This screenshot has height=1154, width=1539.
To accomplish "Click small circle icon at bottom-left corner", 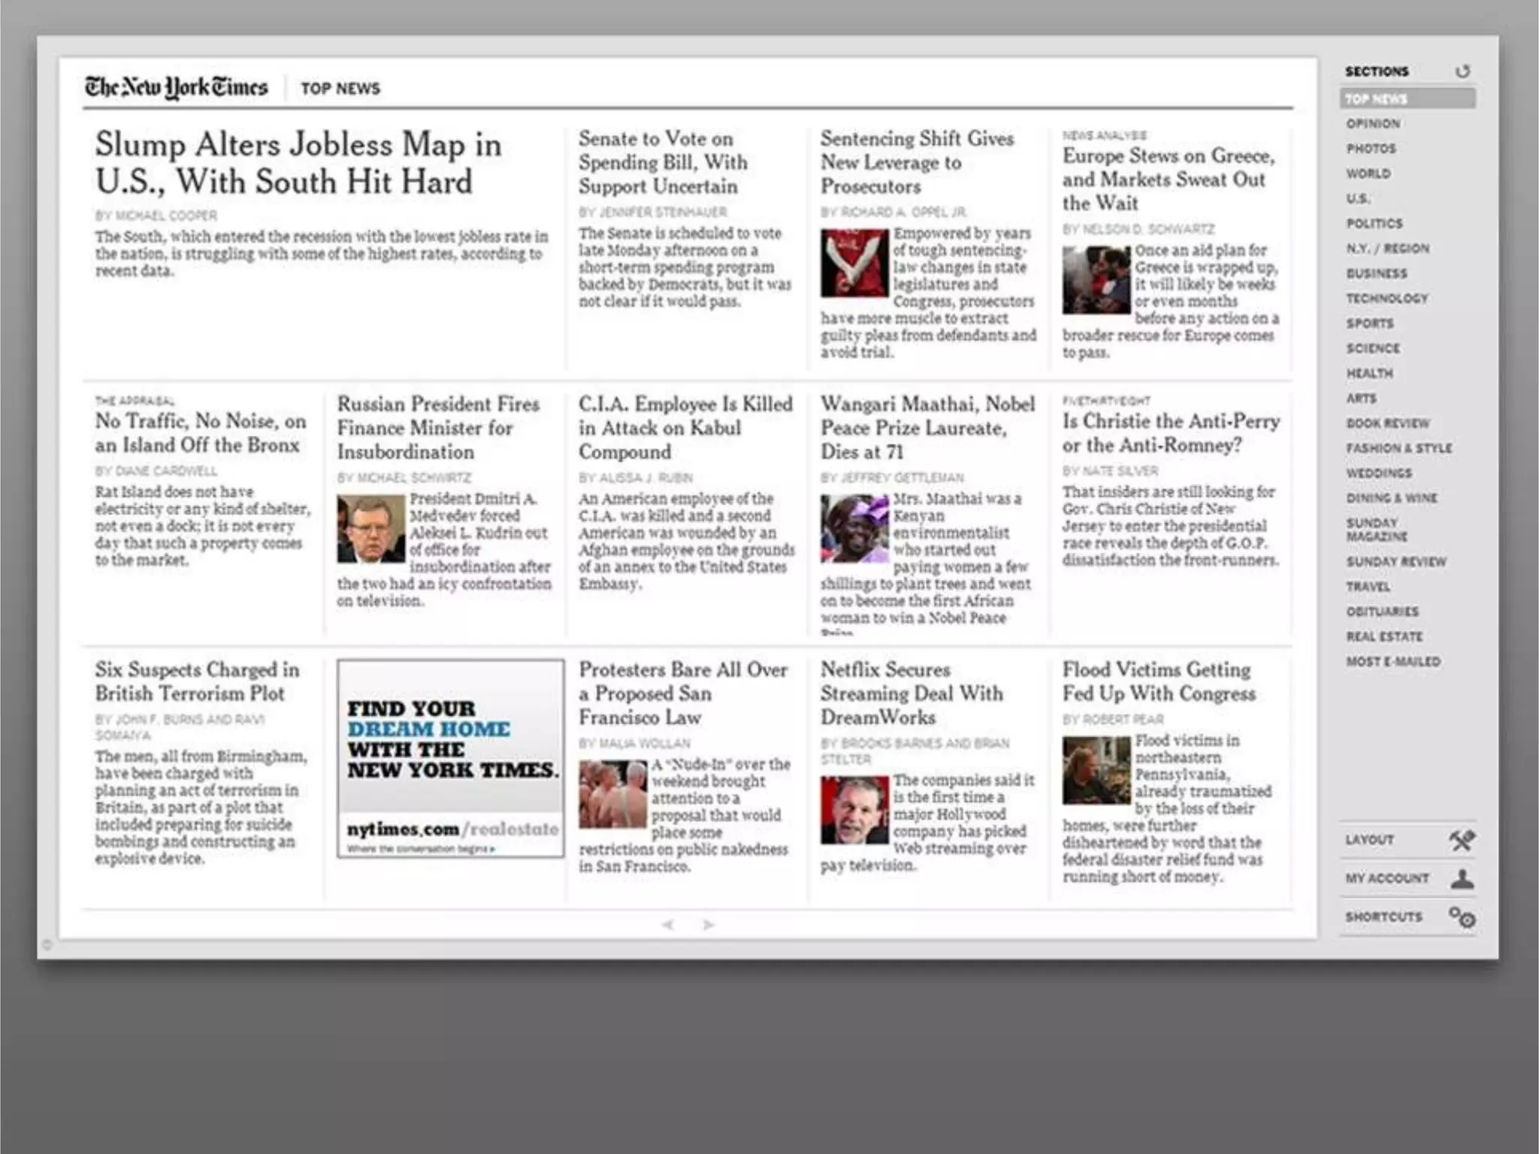I will 47,944.
